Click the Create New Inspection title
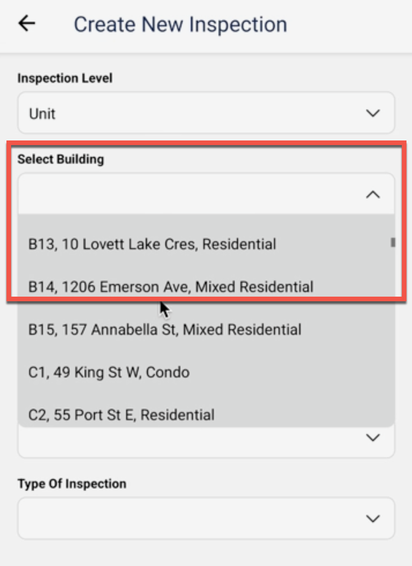The width and height of the screenshot is (412, 566). point(180,24)
